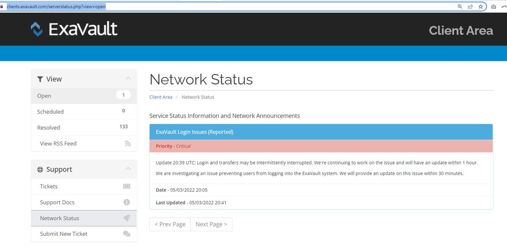Open View RSS Feed
This screenshot has height=252, width=507.
click(x=84, y=144)
